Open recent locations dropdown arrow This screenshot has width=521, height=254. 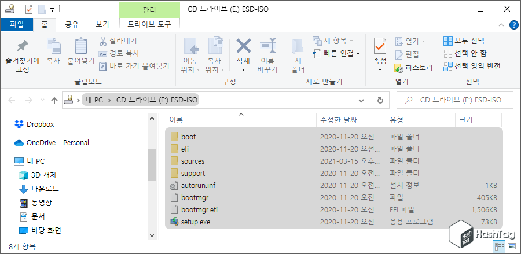pyautogui.click(x=42, y=100)
